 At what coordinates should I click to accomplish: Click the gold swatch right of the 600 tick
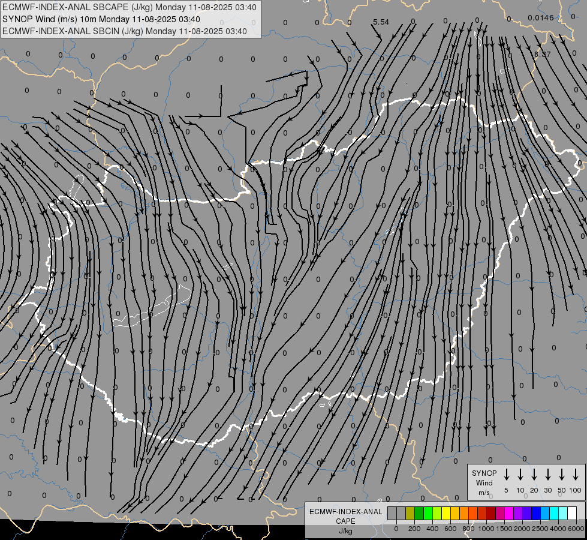click(455, 513)
